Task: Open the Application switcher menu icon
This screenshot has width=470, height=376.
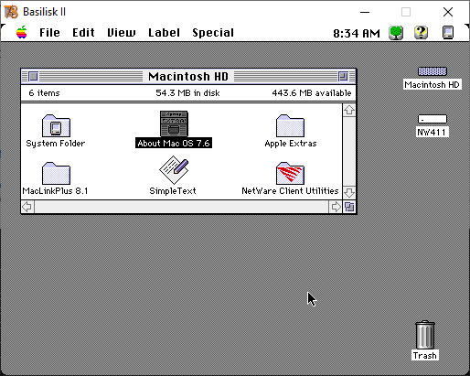Action: tap(448, 32)
